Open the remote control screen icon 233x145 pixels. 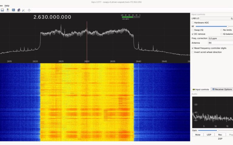13,10
